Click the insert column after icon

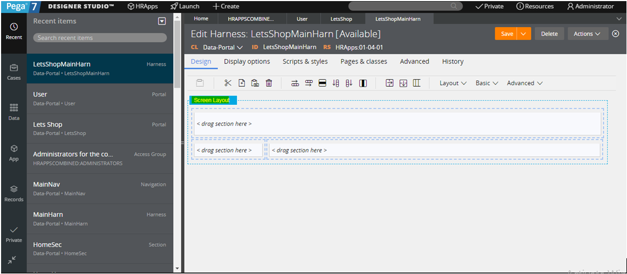(349, 83)
